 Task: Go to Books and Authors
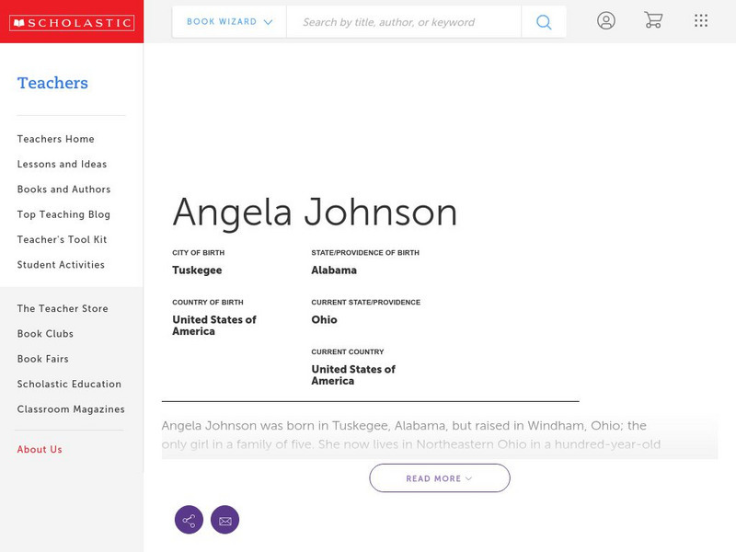tap(63, 190)
